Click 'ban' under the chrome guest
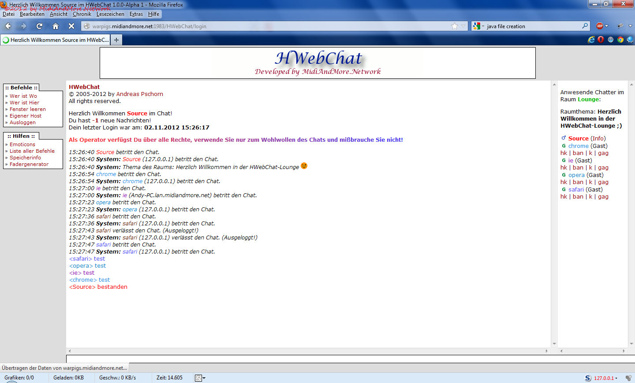The image size is (635, 383). tap(578, 153)
